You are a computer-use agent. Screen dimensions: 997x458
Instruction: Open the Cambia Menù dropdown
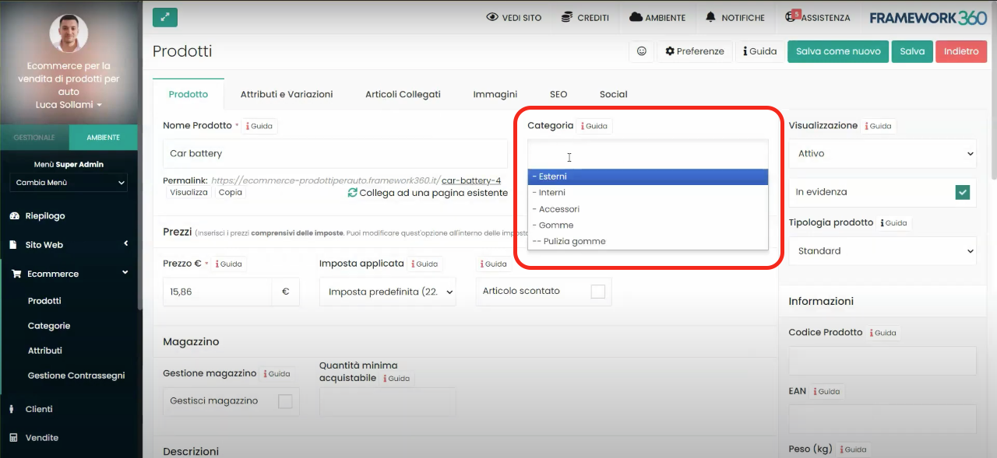click(69, 183)
